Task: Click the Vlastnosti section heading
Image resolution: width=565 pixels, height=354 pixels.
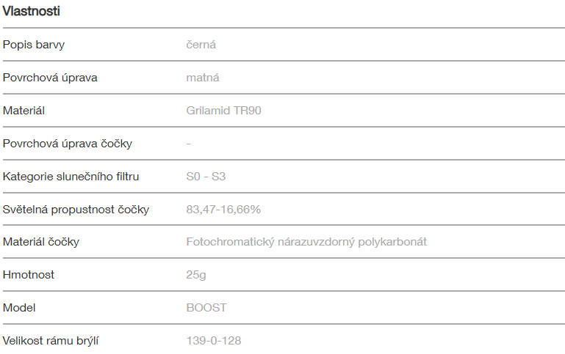Action: click(x=32, y=11)
